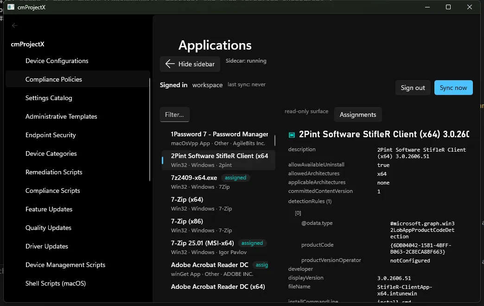Click 'last sync: never' status
This screenshot has width=484, height=306.
click(247, 84)
